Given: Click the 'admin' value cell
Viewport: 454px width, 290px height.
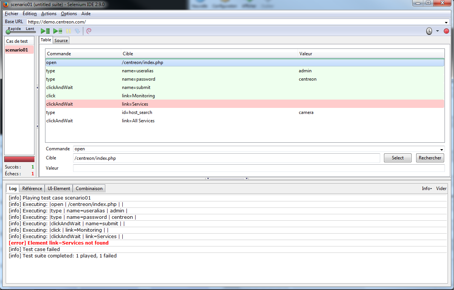Looking at the screenshot, I should point(305,71).
